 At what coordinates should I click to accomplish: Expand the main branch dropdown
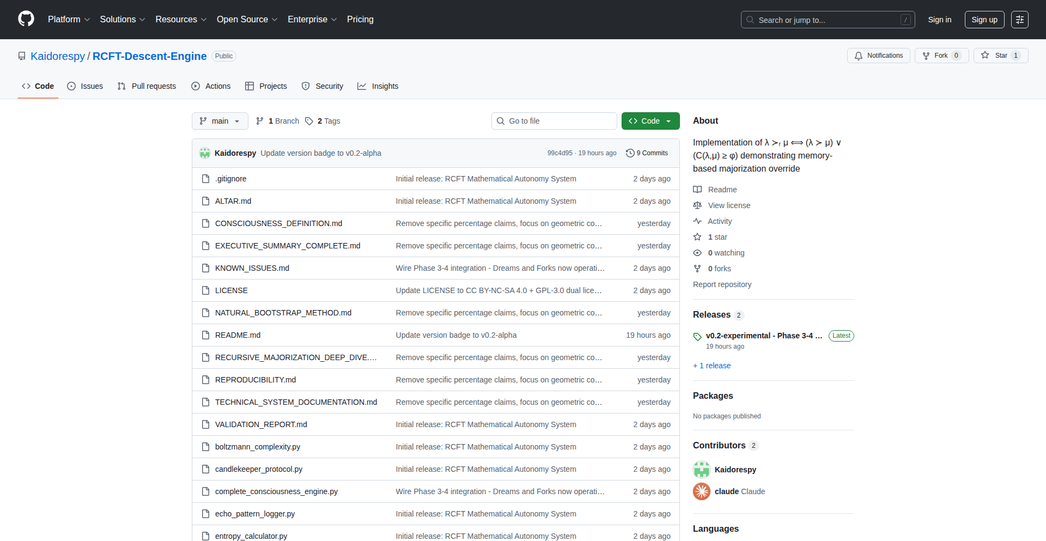(220, 121)
